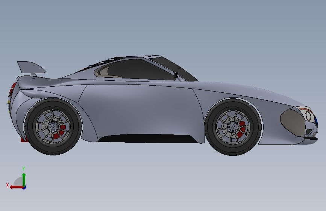Select the black side mirror
The image size is (326, 211).
[176, 75]
